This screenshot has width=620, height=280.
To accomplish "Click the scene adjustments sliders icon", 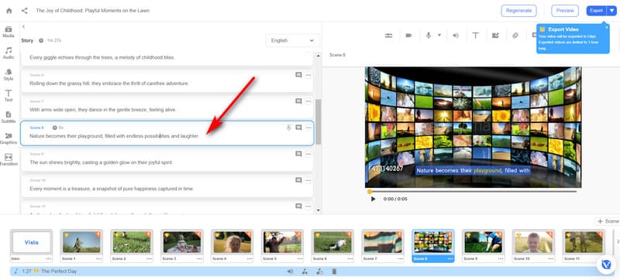I will [x=389, y=36].
